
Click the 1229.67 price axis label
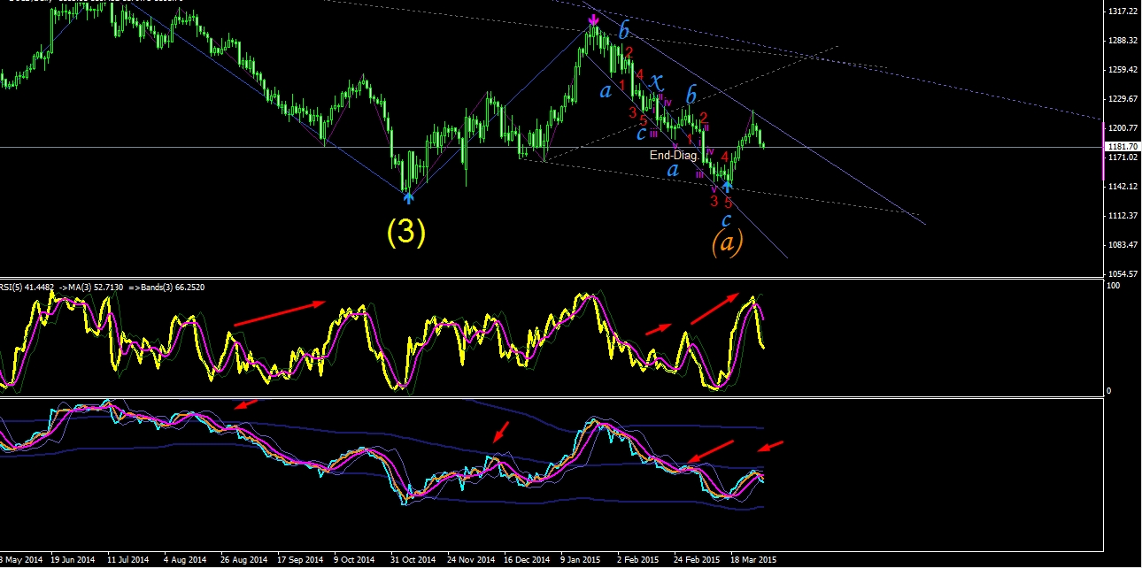(x=1123, y=98)
